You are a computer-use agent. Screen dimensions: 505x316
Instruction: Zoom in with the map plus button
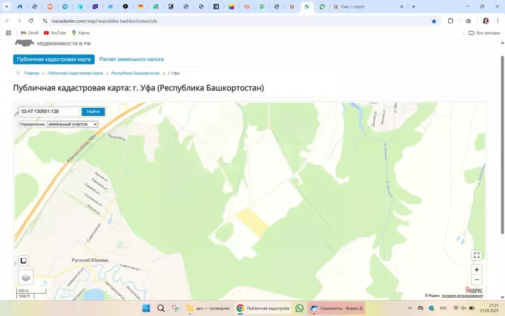tap(476, 270)
